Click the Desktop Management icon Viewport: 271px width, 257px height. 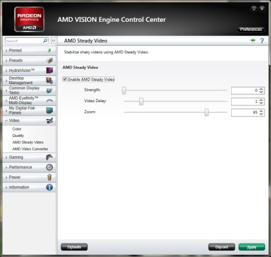pos(50,80)
